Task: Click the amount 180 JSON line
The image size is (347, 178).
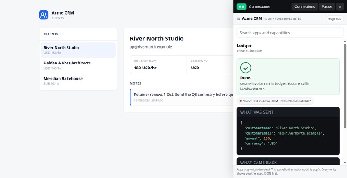Action: (x=257, y=138)
